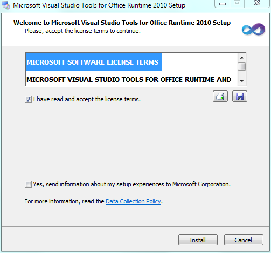
Task: Close the setup window with X
Action: click(x=257, y=3)
